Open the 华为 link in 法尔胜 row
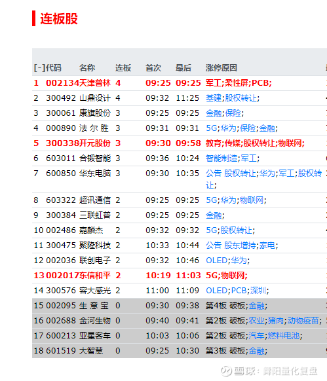The height and width of the screenshot is (381, 327). [228, 128]
